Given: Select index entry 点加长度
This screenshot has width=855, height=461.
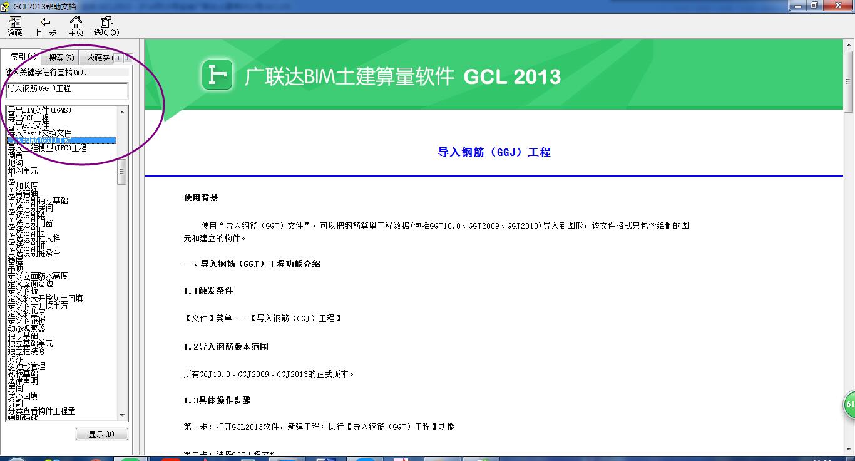Looking at the screenshot, I should coord(23,185).
